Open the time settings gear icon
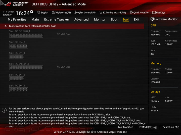 tap(32, 11)
